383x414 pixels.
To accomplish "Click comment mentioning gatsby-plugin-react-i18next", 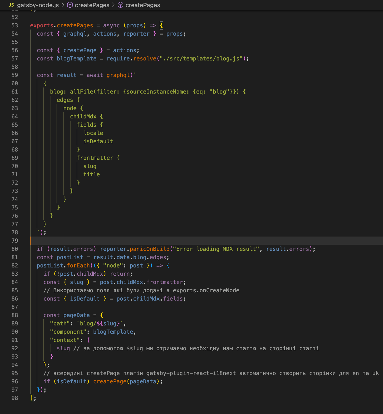I will 211,373.
